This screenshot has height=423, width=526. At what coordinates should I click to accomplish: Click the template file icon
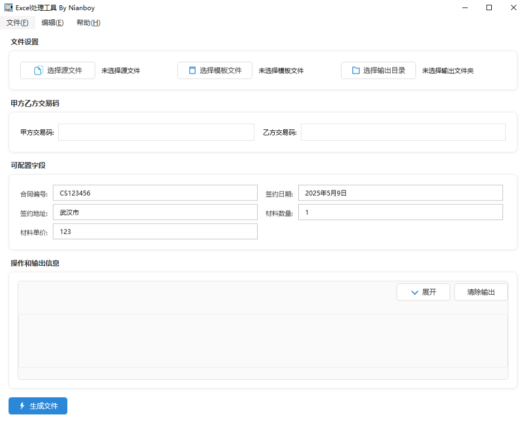(192, 71)
